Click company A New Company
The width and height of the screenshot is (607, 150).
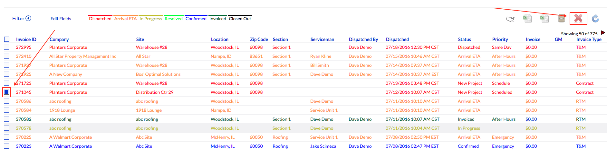tap(66, 74)
